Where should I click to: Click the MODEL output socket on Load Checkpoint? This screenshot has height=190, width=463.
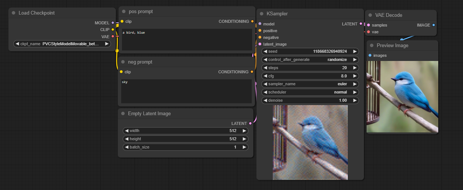(113, 23)
